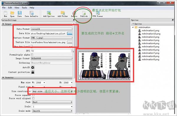Viewport: 177px width, 116px height.
Task: Toggle the Premultiply alpha checkbox
Action: click(32, 55)
